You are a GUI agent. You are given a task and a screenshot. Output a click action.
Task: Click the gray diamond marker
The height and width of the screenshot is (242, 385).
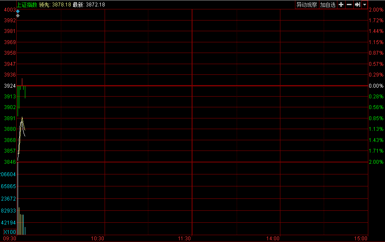pyautogui.click(x=18, y=15)
